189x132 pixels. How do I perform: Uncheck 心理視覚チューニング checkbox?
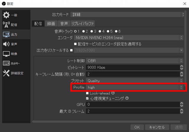click(87, 98)
